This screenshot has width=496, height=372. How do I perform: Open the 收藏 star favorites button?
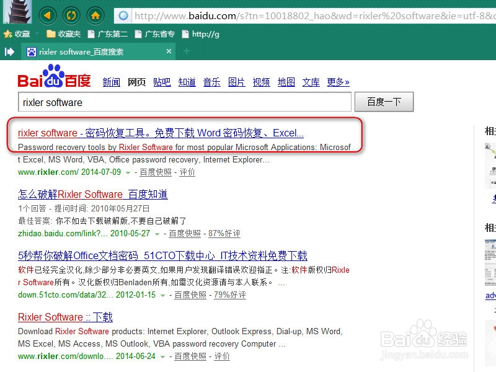(x=17, y=34)
